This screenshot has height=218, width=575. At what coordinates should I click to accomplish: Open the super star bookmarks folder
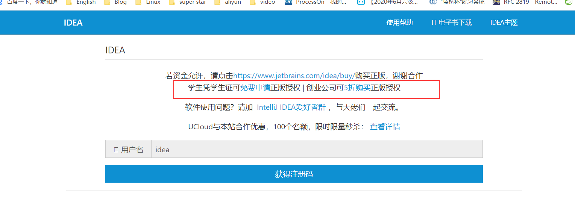tap(187, 2)
